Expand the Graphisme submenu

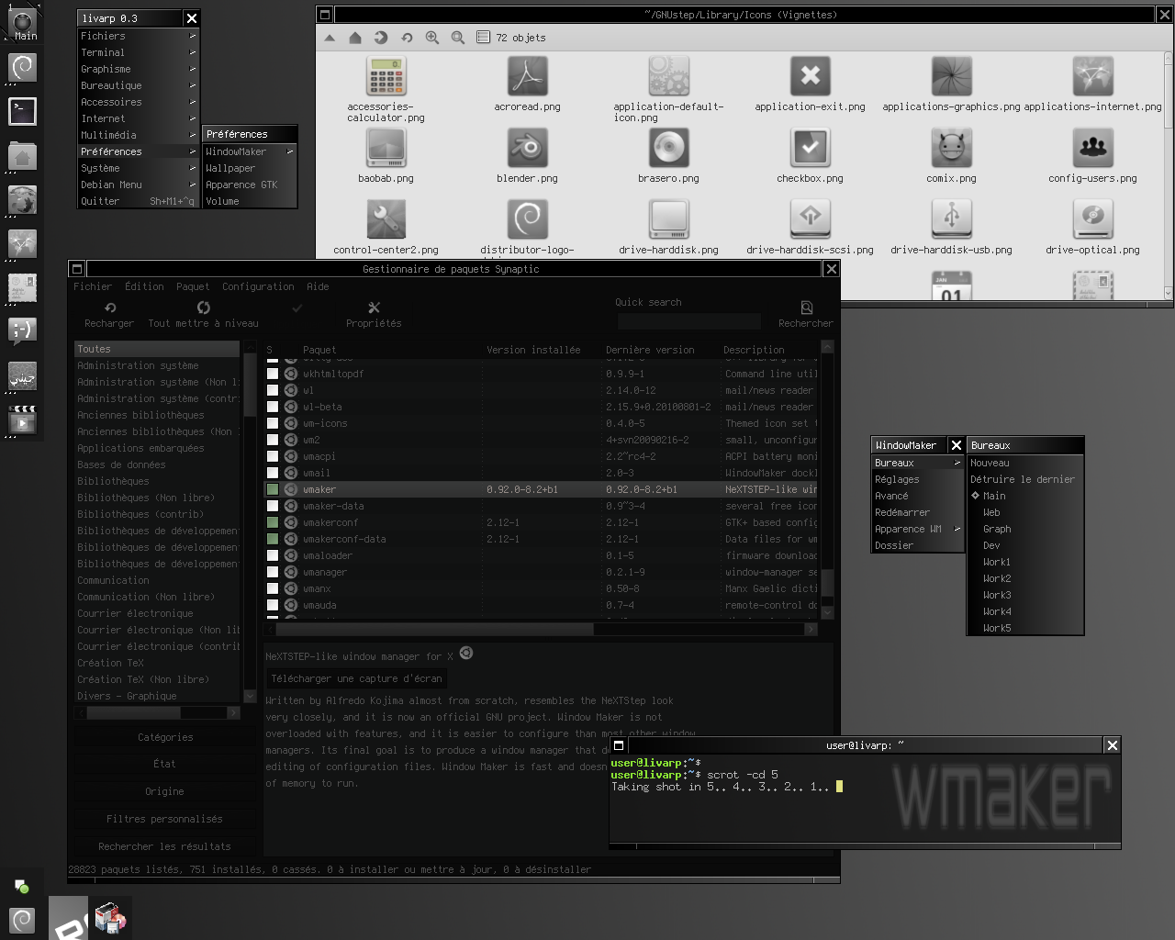click(x=139, y=69)
